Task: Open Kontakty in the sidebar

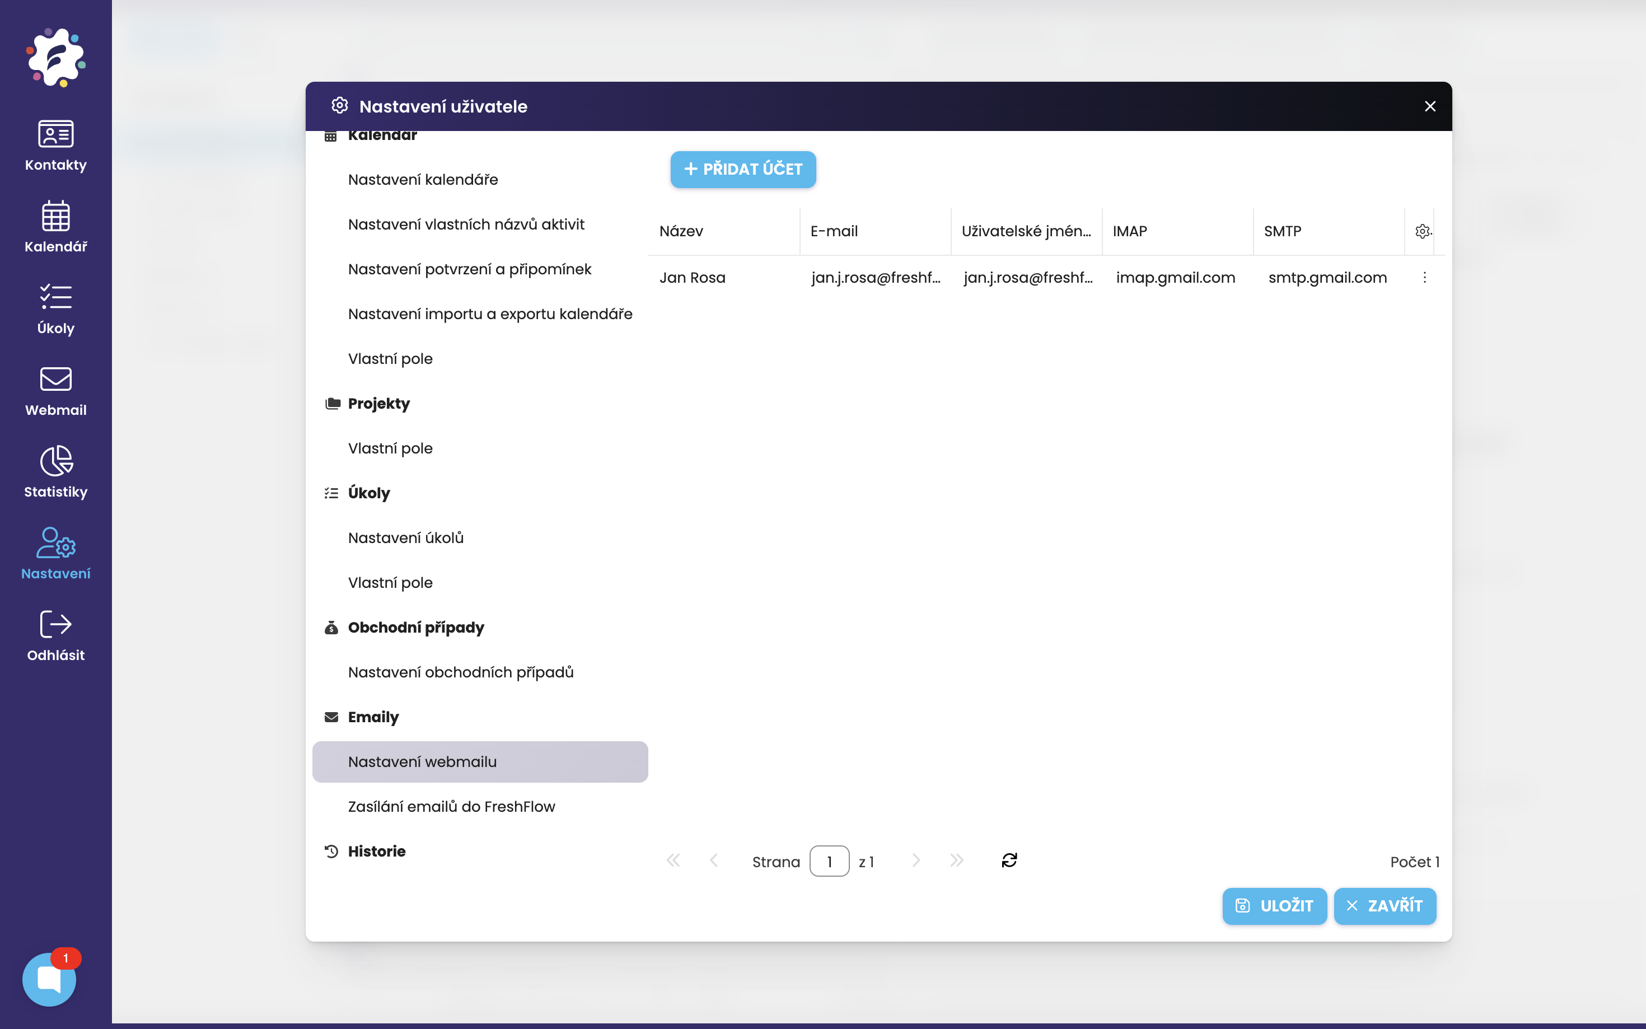Action: (56, 145)
